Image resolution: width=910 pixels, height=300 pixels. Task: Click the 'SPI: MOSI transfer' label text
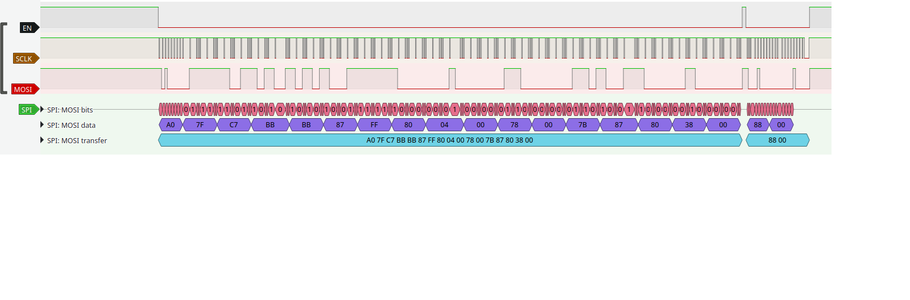[77, 140]
